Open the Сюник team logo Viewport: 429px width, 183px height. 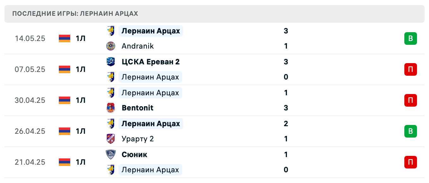pos(111,154)
